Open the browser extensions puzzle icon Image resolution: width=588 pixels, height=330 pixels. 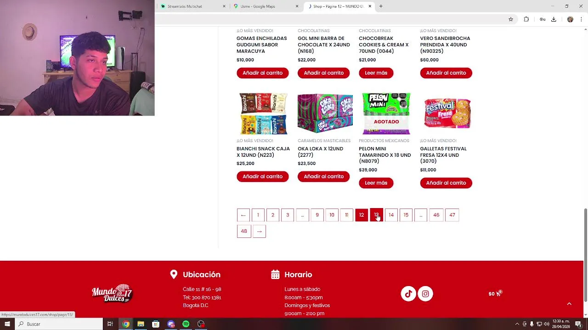click(526, 19)
